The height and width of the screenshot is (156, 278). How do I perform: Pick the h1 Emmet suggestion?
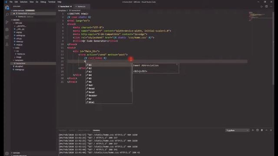(109, 65)
